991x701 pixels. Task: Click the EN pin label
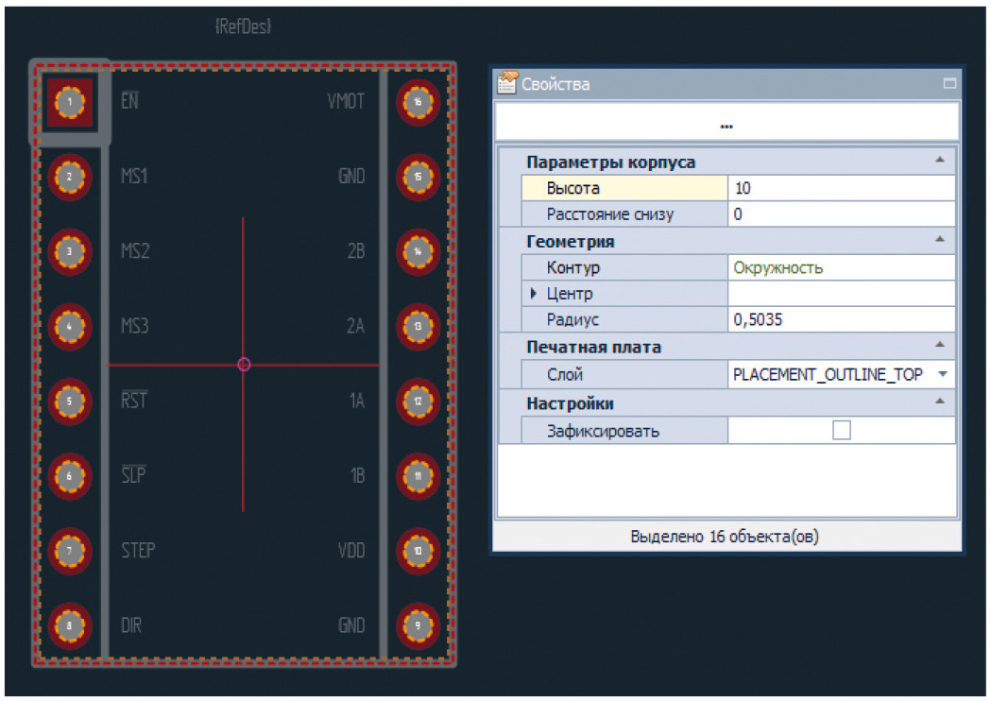[129, 100]
